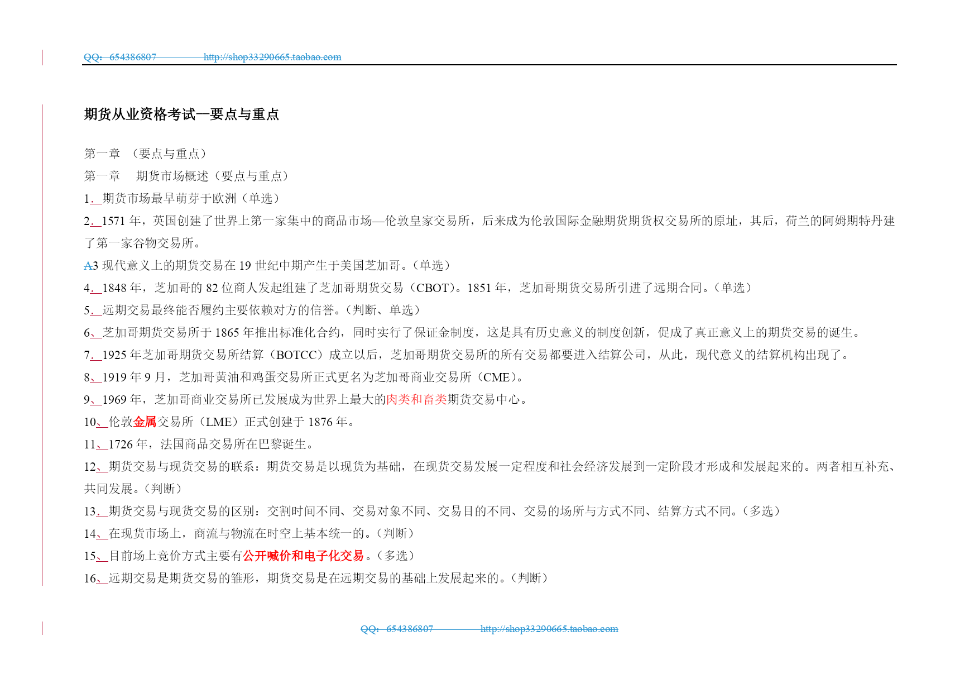
Task: Open the taobao shop link in the footer
Action: tap(549, 629)
